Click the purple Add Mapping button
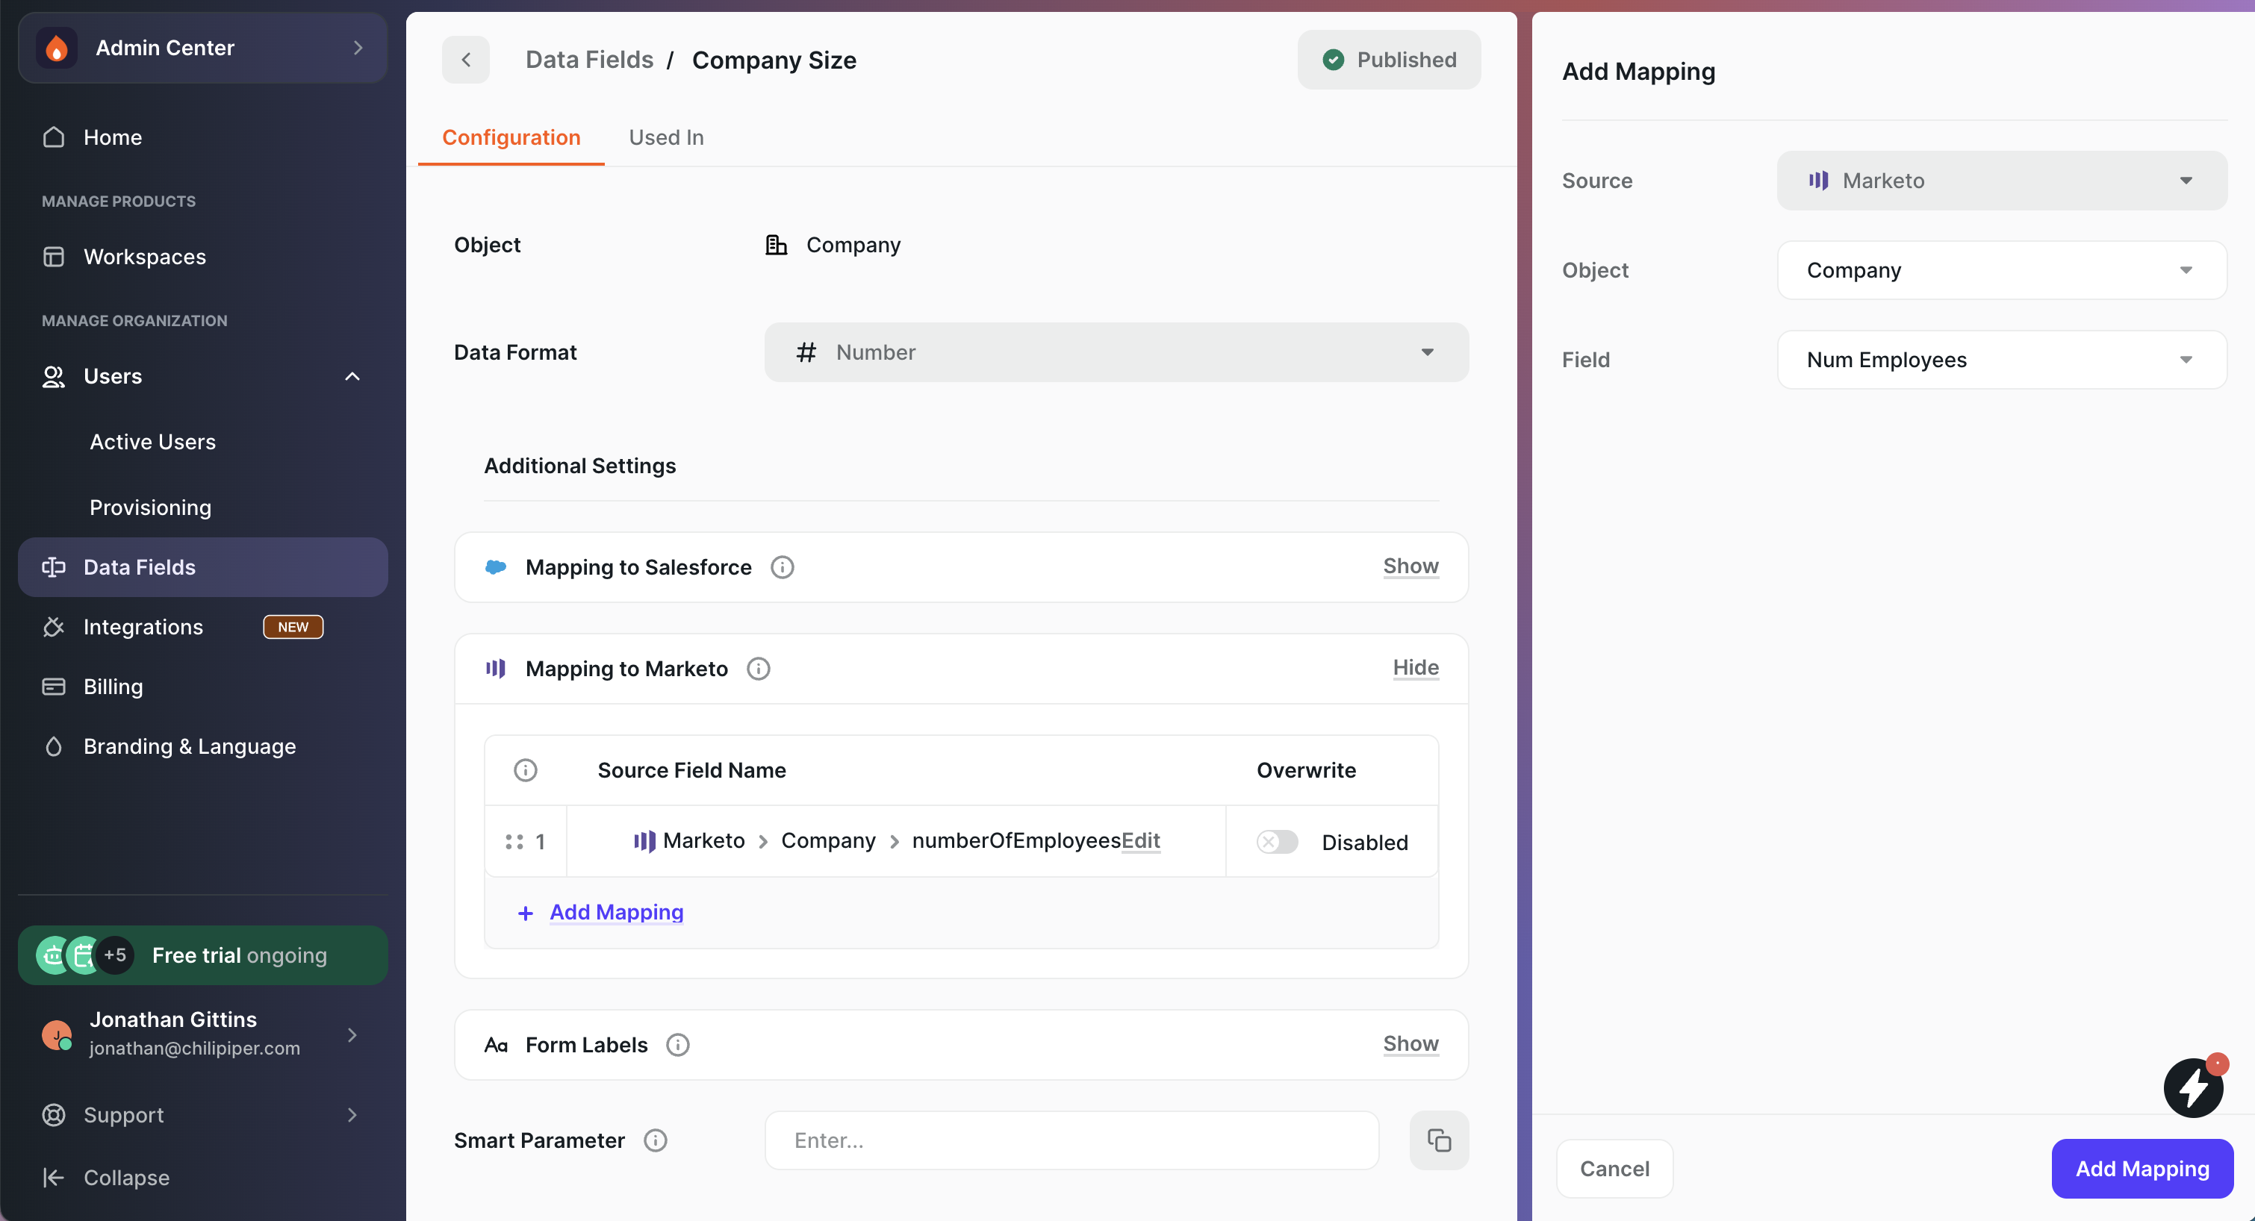 coord(2142,1167)
